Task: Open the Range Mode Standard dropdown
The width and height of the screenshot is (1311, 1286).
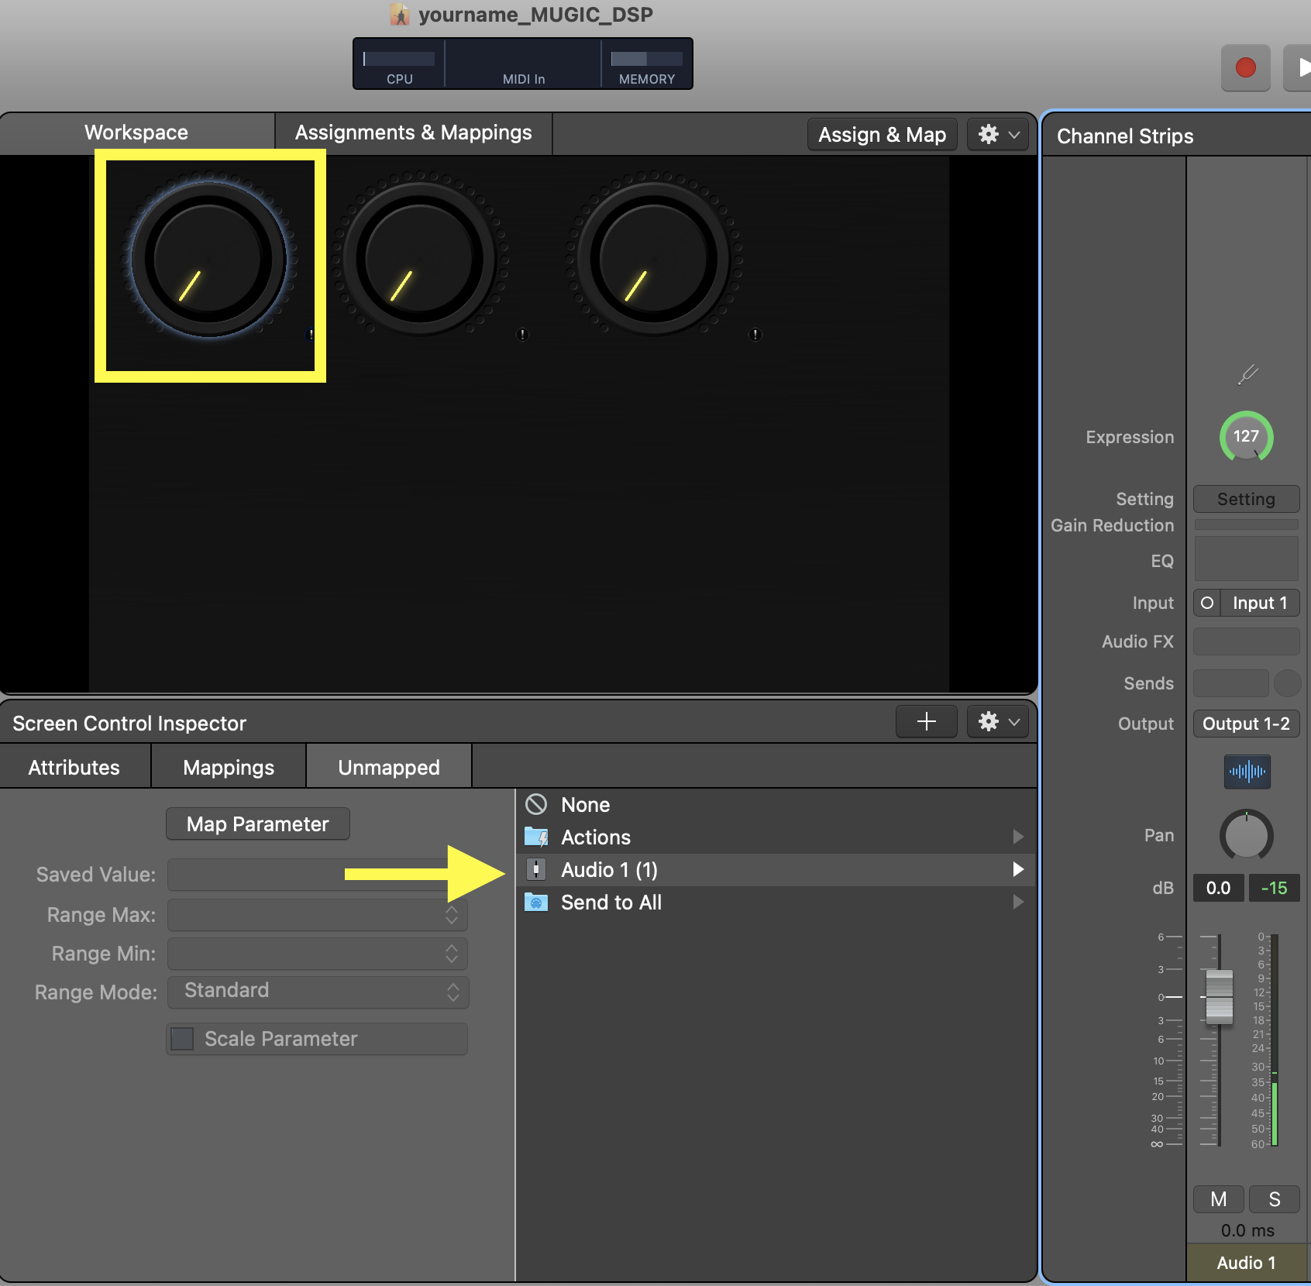Action: pyautogui.click(x=318, y=992)
